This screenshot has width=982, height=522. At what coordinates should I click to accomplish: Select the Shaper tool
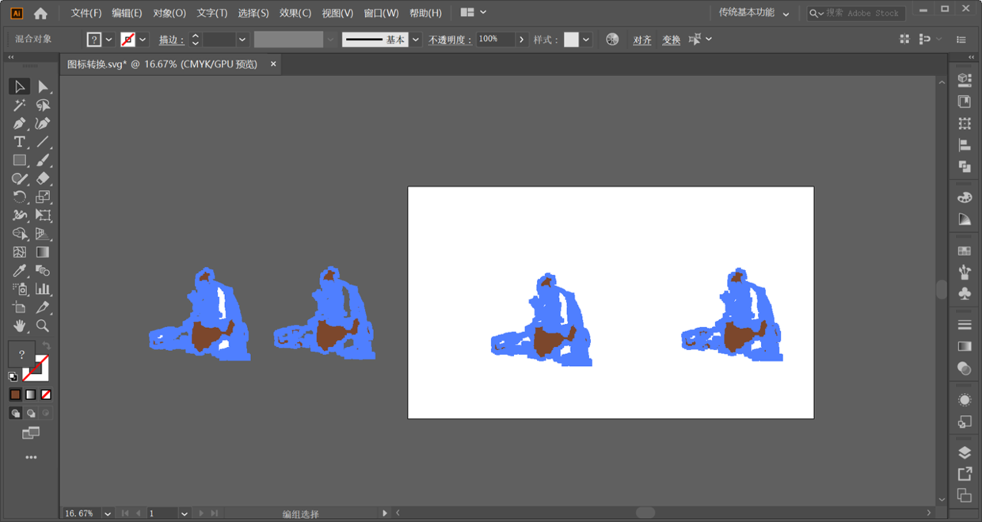point(20,179)
